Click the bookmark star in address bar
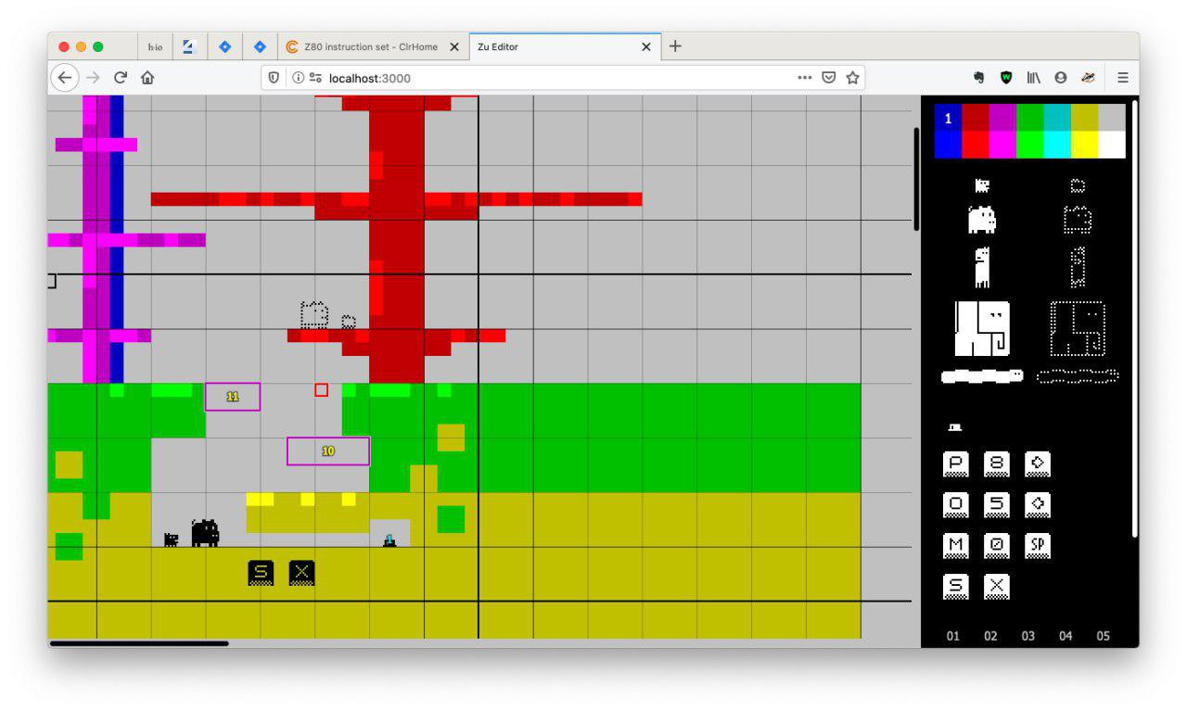The width and height of the screenshot is (1187, 711). coord(852,78)
